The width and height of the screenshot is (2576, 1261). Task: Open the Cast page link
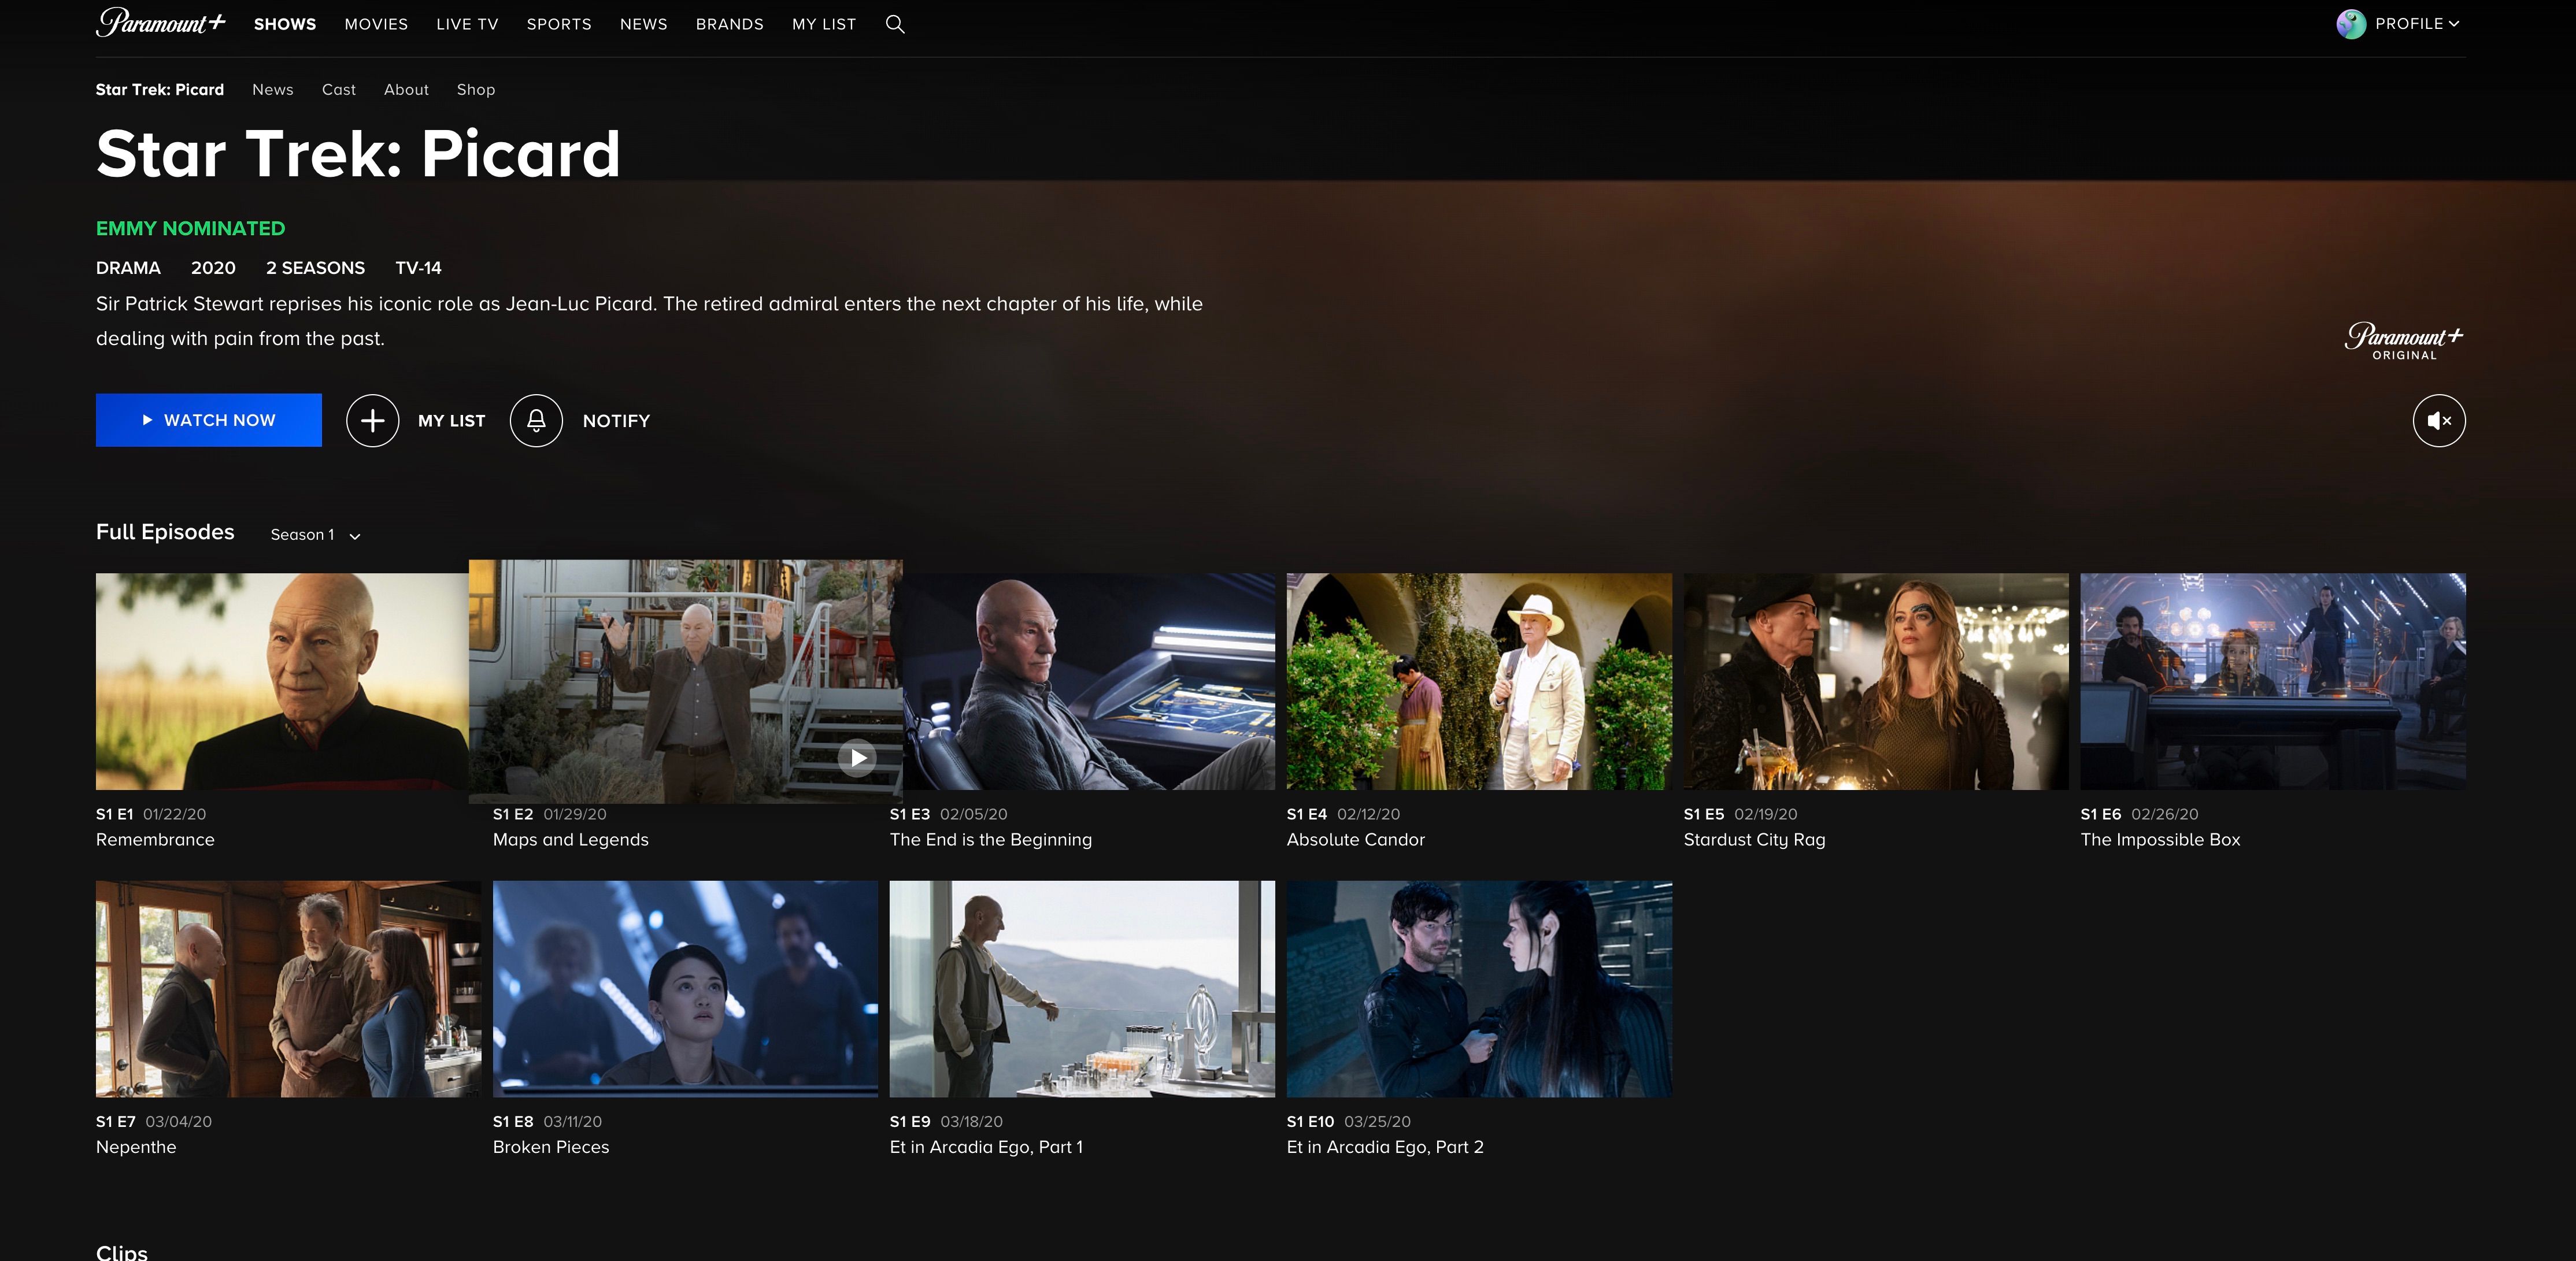(338, 89)
